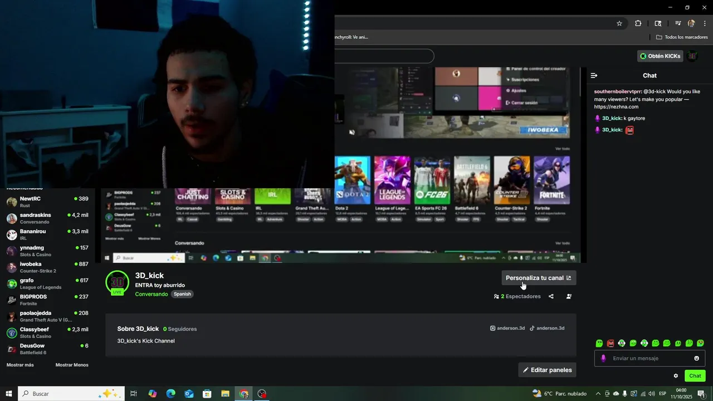The height and width of the screenshot is (401, 713).
Task: Insert the first green blob emote
Action: 599,343
